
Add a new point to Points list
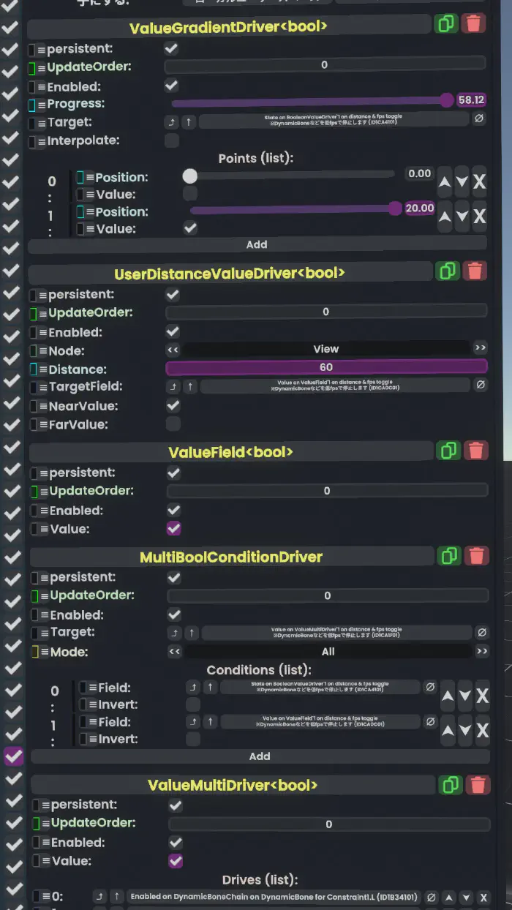(x=257, y=244)
